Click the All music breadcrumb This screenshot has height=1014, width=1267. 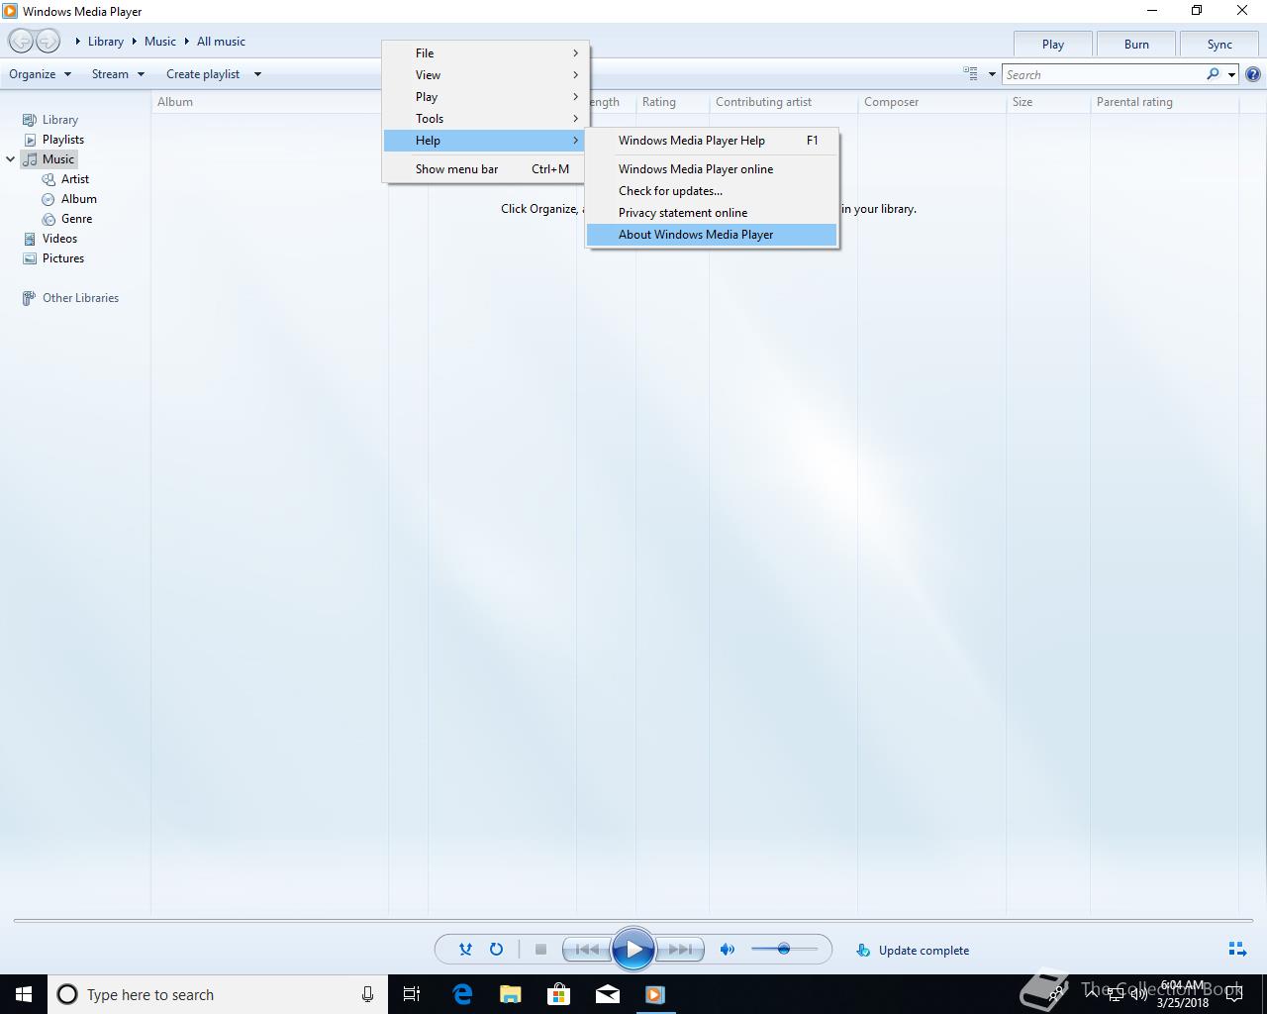tap(221, 42)
